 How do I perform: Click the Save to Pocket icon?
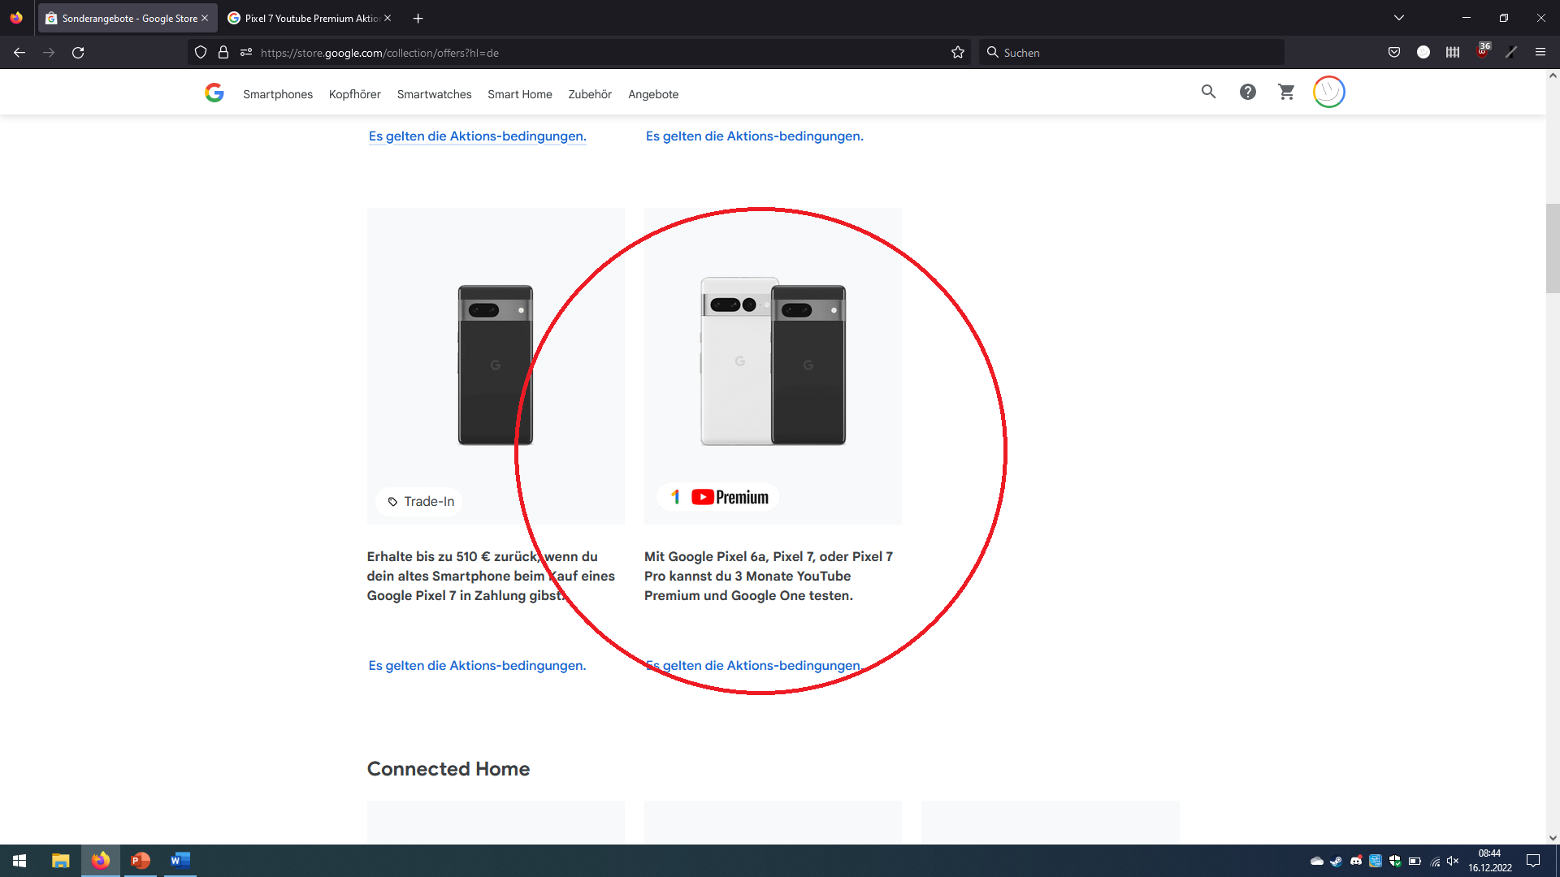click(1394, 53)
